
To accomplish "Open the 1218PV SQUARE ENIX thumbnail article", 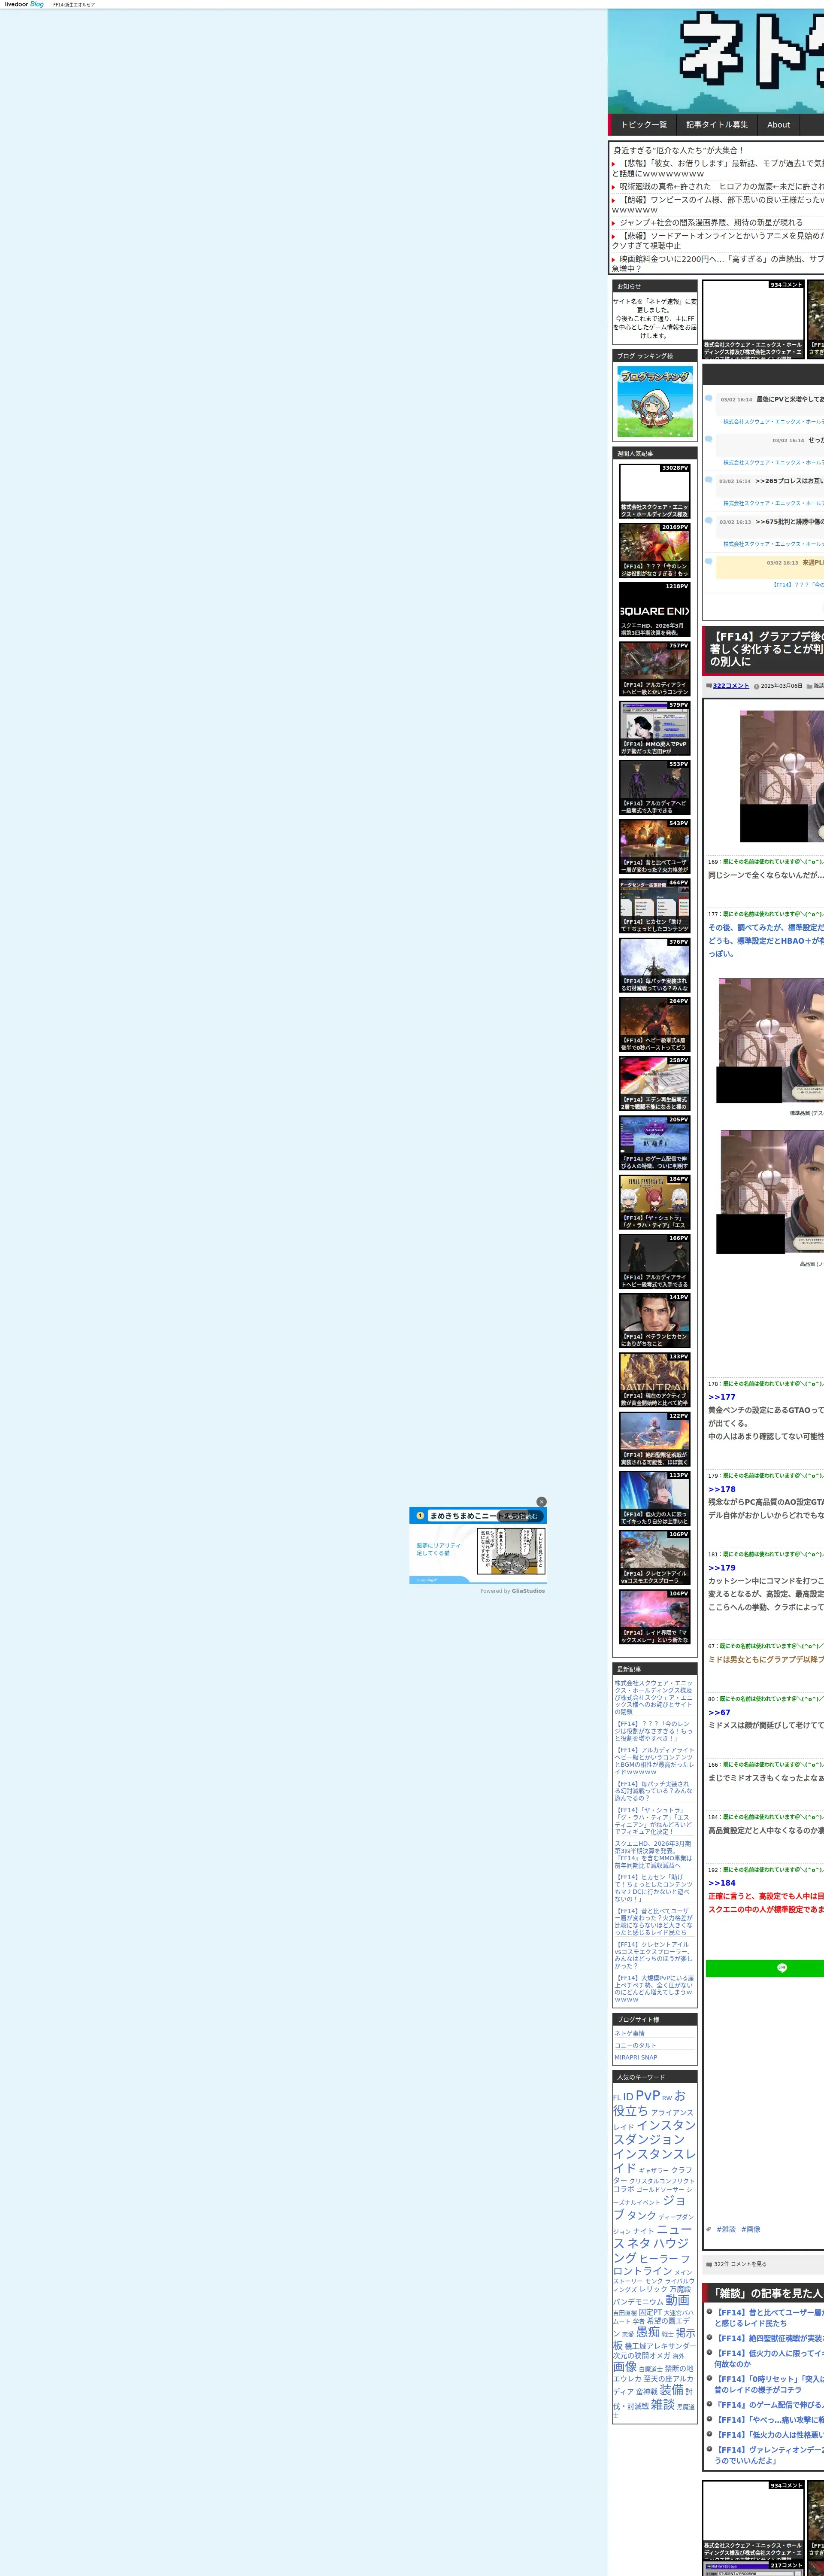I will [654, 610].
